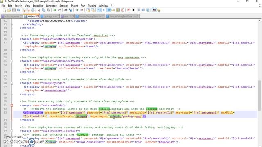The width and height of the screenshot is (262, 147).
Task: Open the Window menu
Action: click(103, 6)
